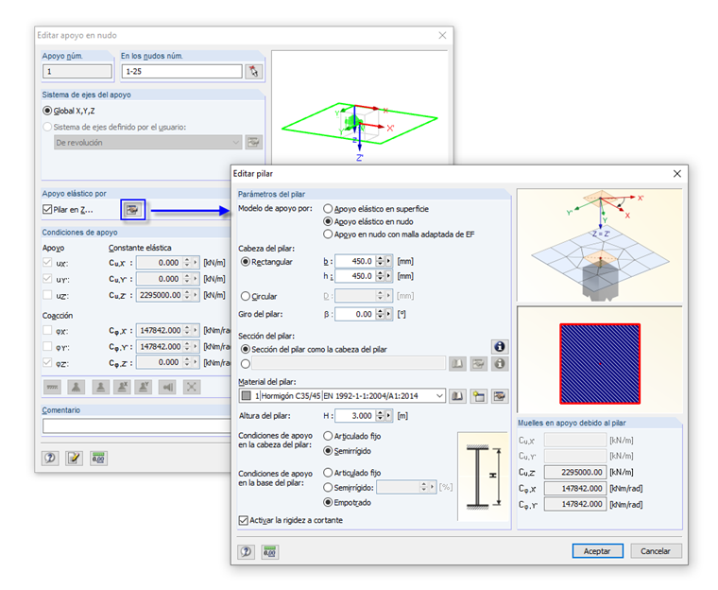718x590 pixels.
Task: Select Empotrado base condition
Action: 328,502
